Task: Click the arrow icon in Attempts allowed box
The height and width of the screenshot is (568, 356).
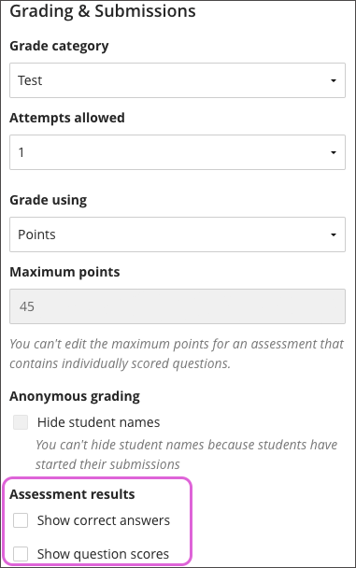Action: [x=334, y=152]
